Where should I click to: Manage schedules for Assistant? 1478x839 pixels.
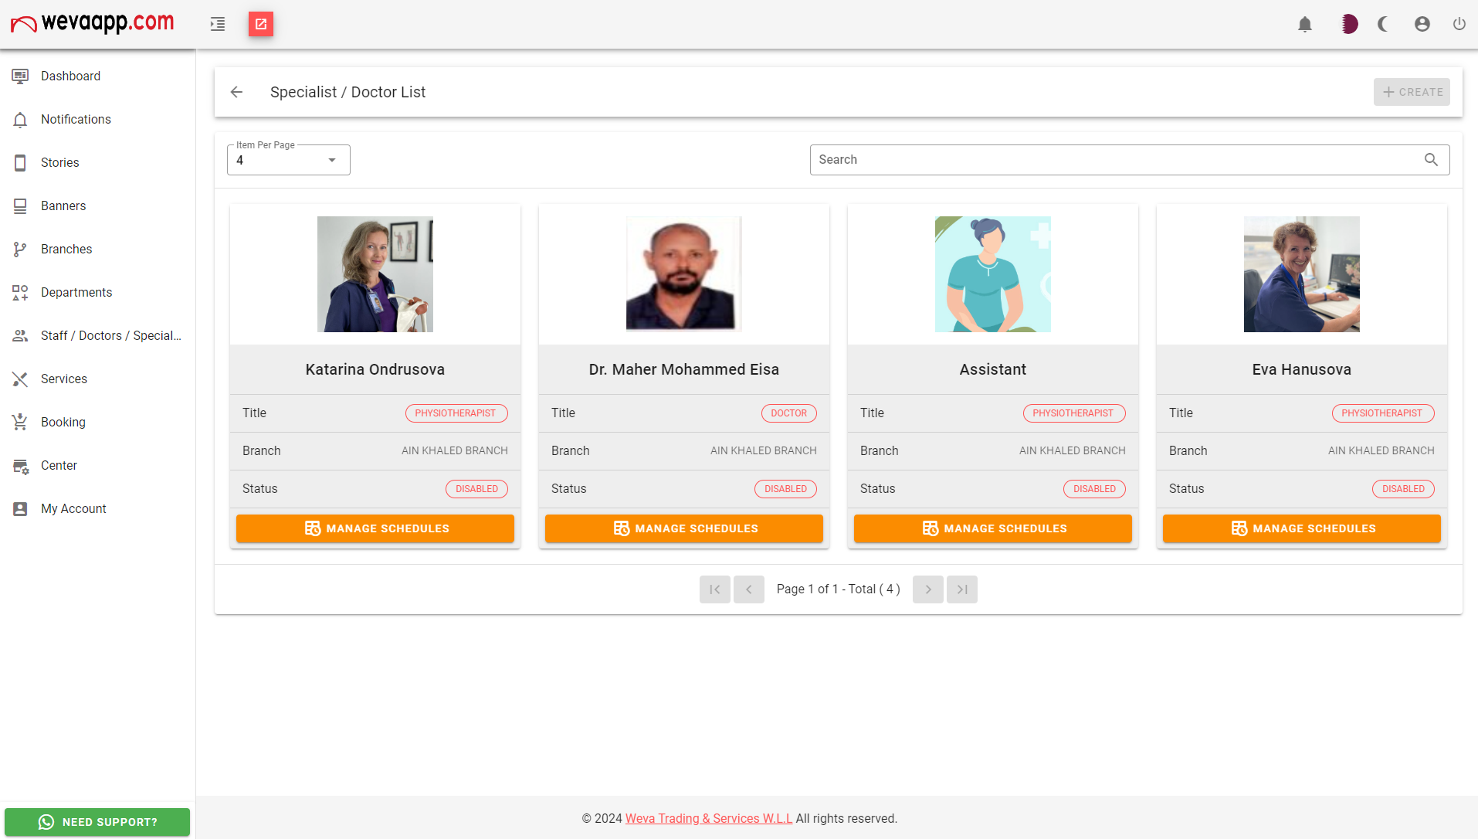click(993, 528)
